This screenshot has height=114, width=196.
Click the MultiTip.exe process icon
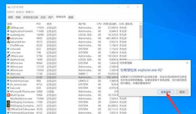[8, 95]
